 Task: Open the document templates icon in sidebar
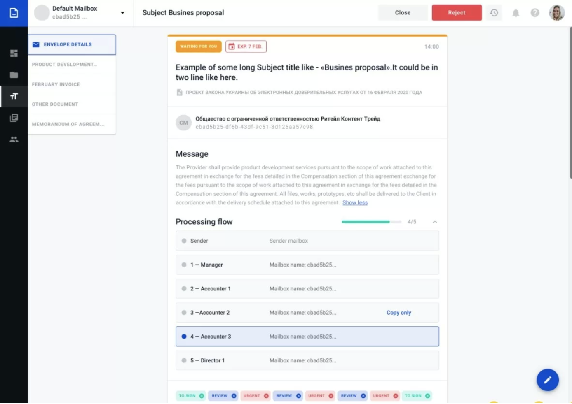[14, 118]
